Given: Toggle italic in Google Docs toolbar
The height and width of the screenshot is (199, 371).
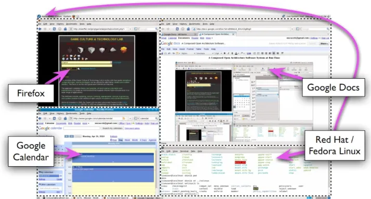Looking at the screenshot, I should [228, 53].
